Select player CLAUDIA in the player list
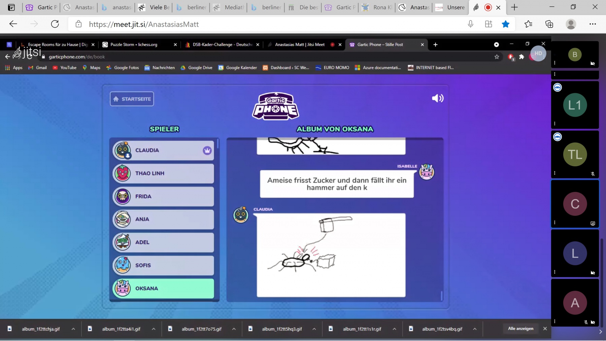The width and height of the screenshot is (606, 341). click(163, 150)
